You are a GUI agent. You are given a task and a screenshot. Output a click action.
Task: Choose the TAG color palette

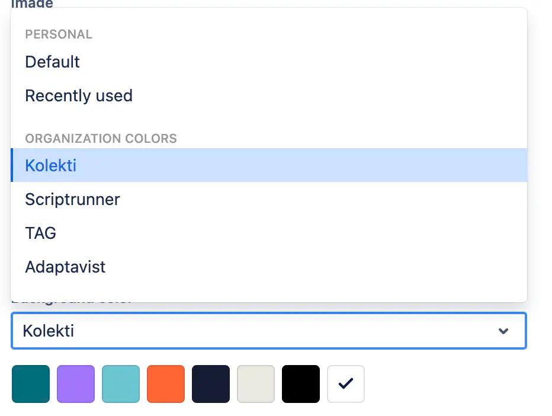(x=40, y=233)
